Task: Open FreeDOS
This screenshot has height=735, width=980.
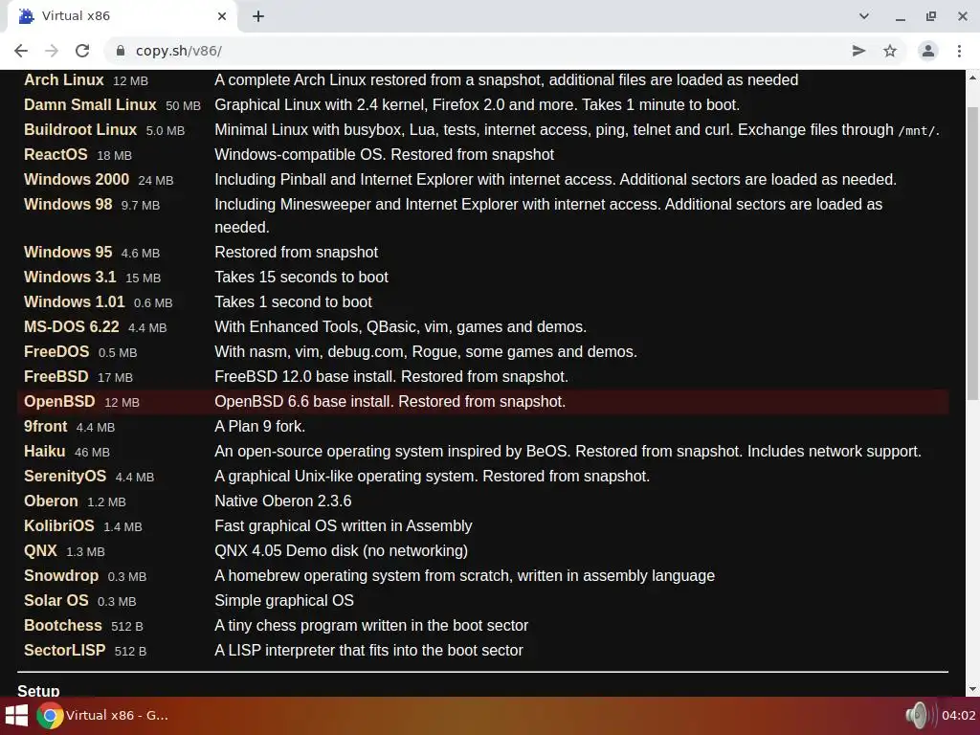Action: (x=56, y=352)
